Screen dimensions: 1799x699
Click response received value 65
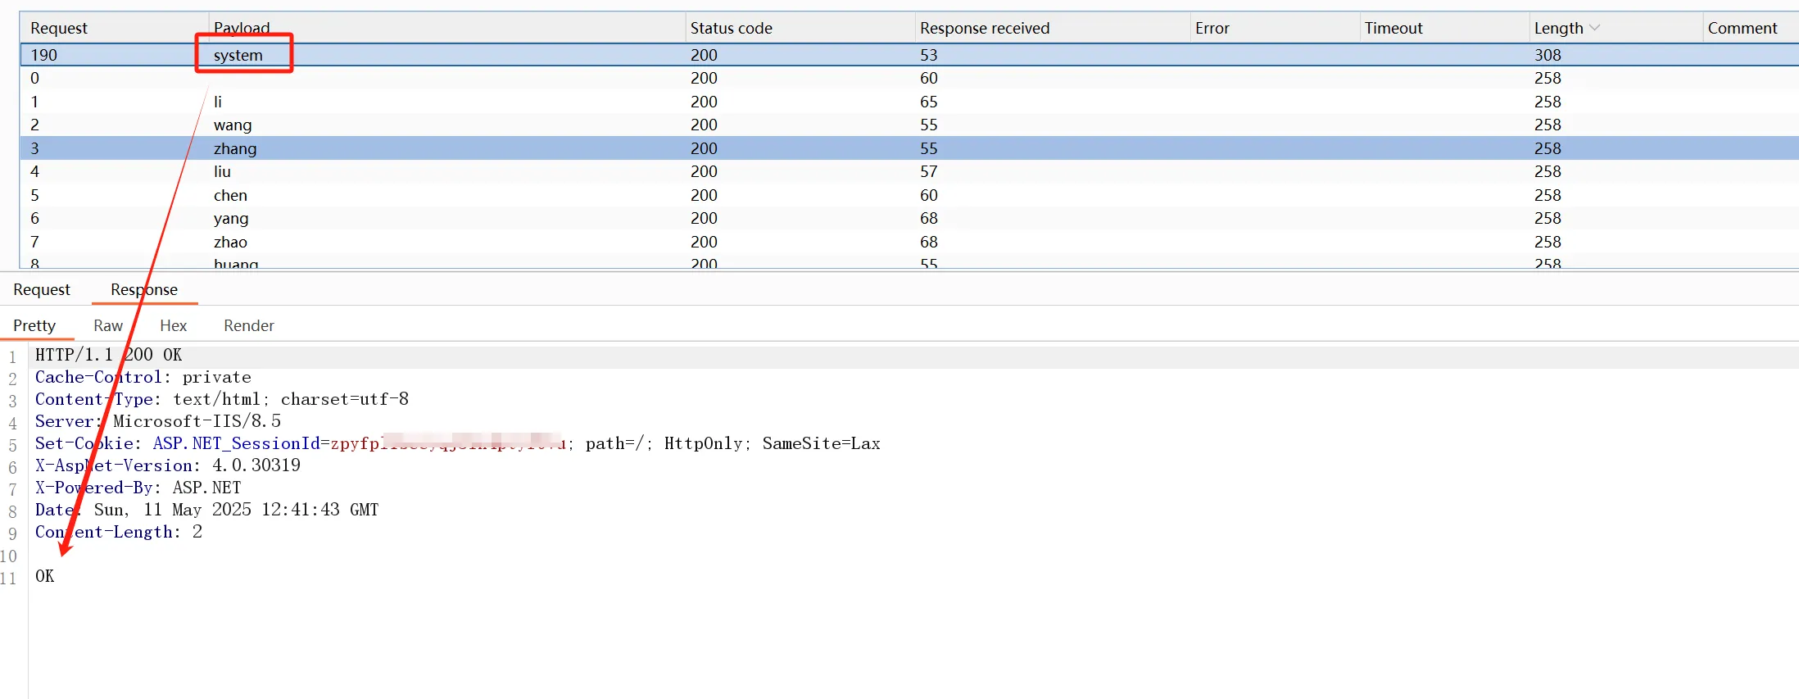(x=928, y=102)
